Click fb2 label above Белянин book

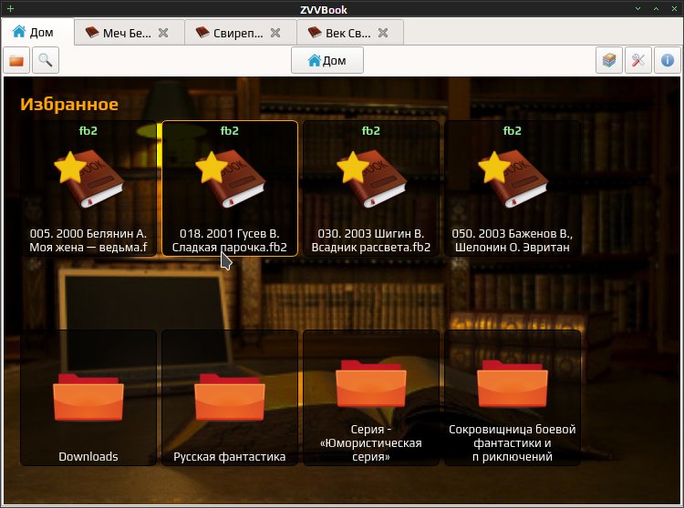tap(88, 130)
